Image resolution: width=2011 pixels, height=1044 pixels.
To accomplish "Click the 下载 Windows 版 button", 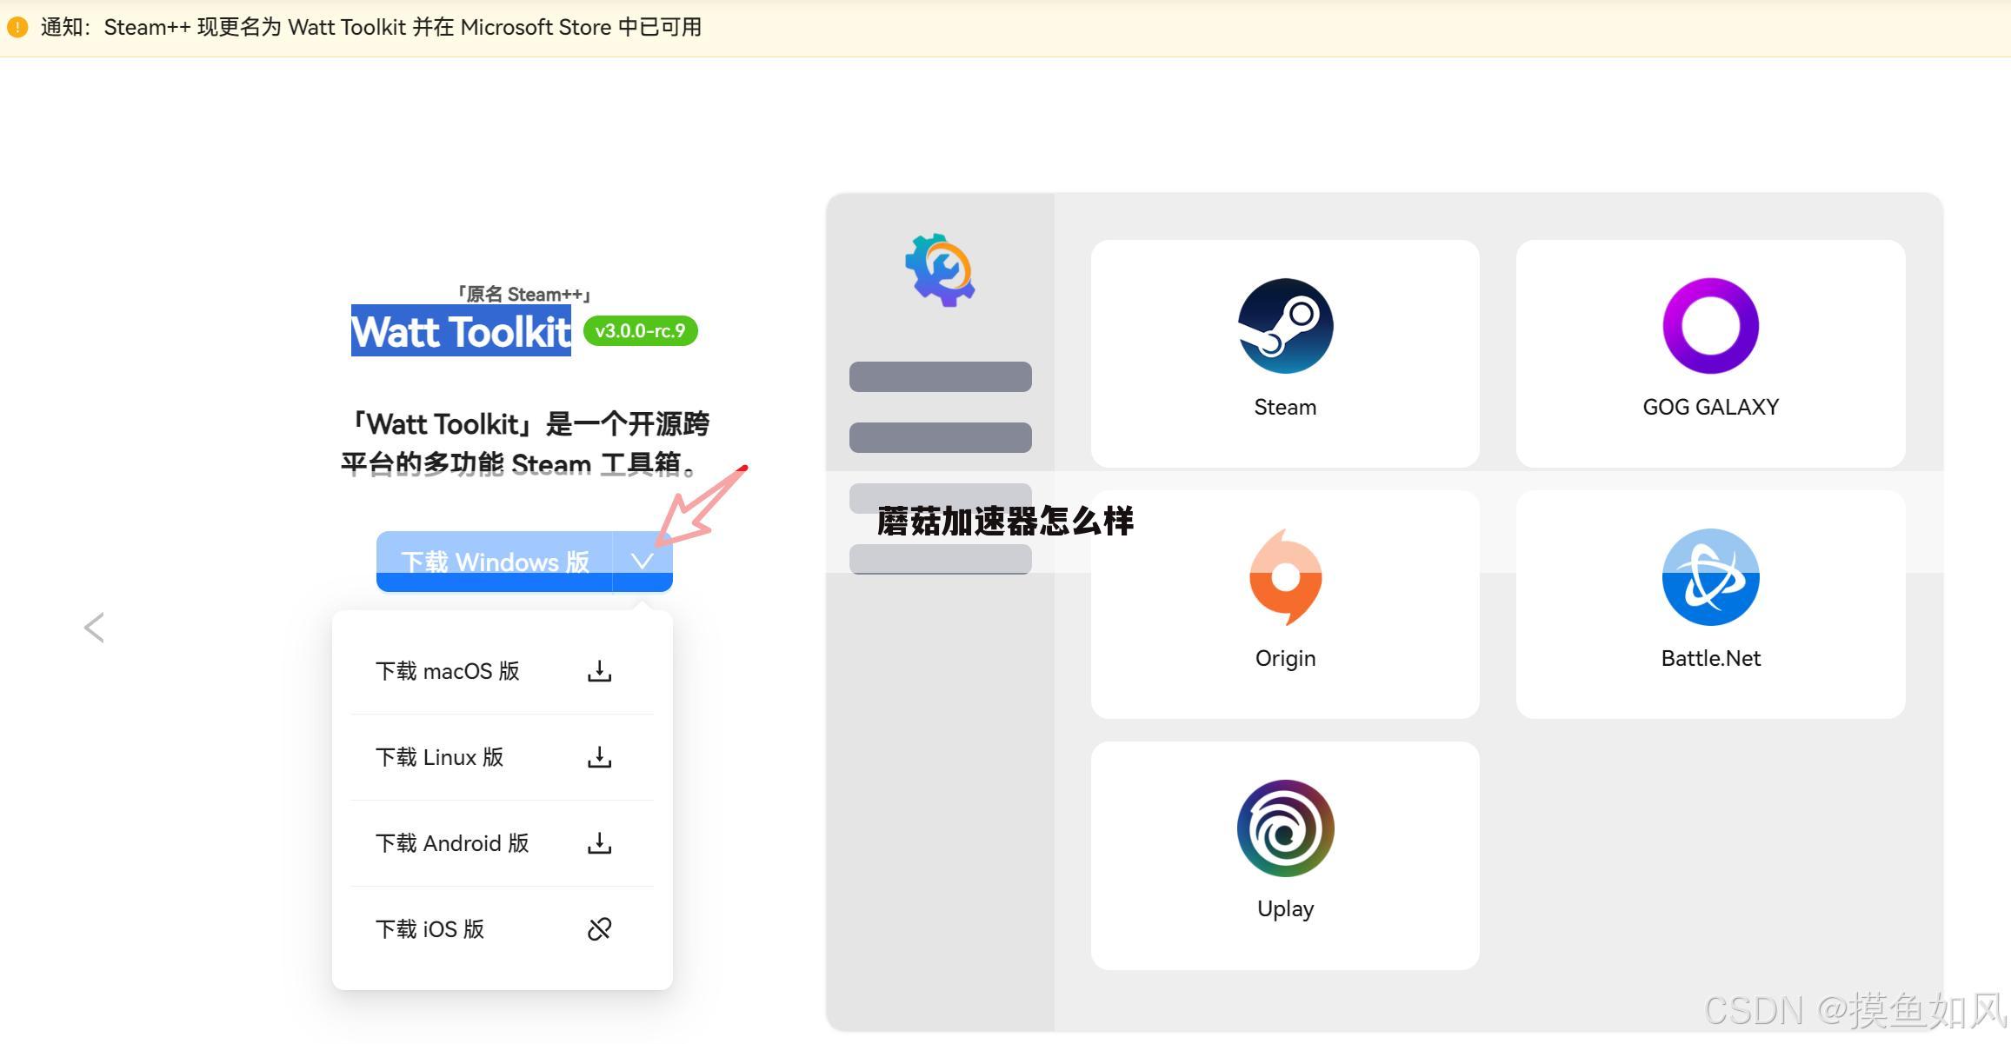I will pyautogui.click(x=495, y=562).
